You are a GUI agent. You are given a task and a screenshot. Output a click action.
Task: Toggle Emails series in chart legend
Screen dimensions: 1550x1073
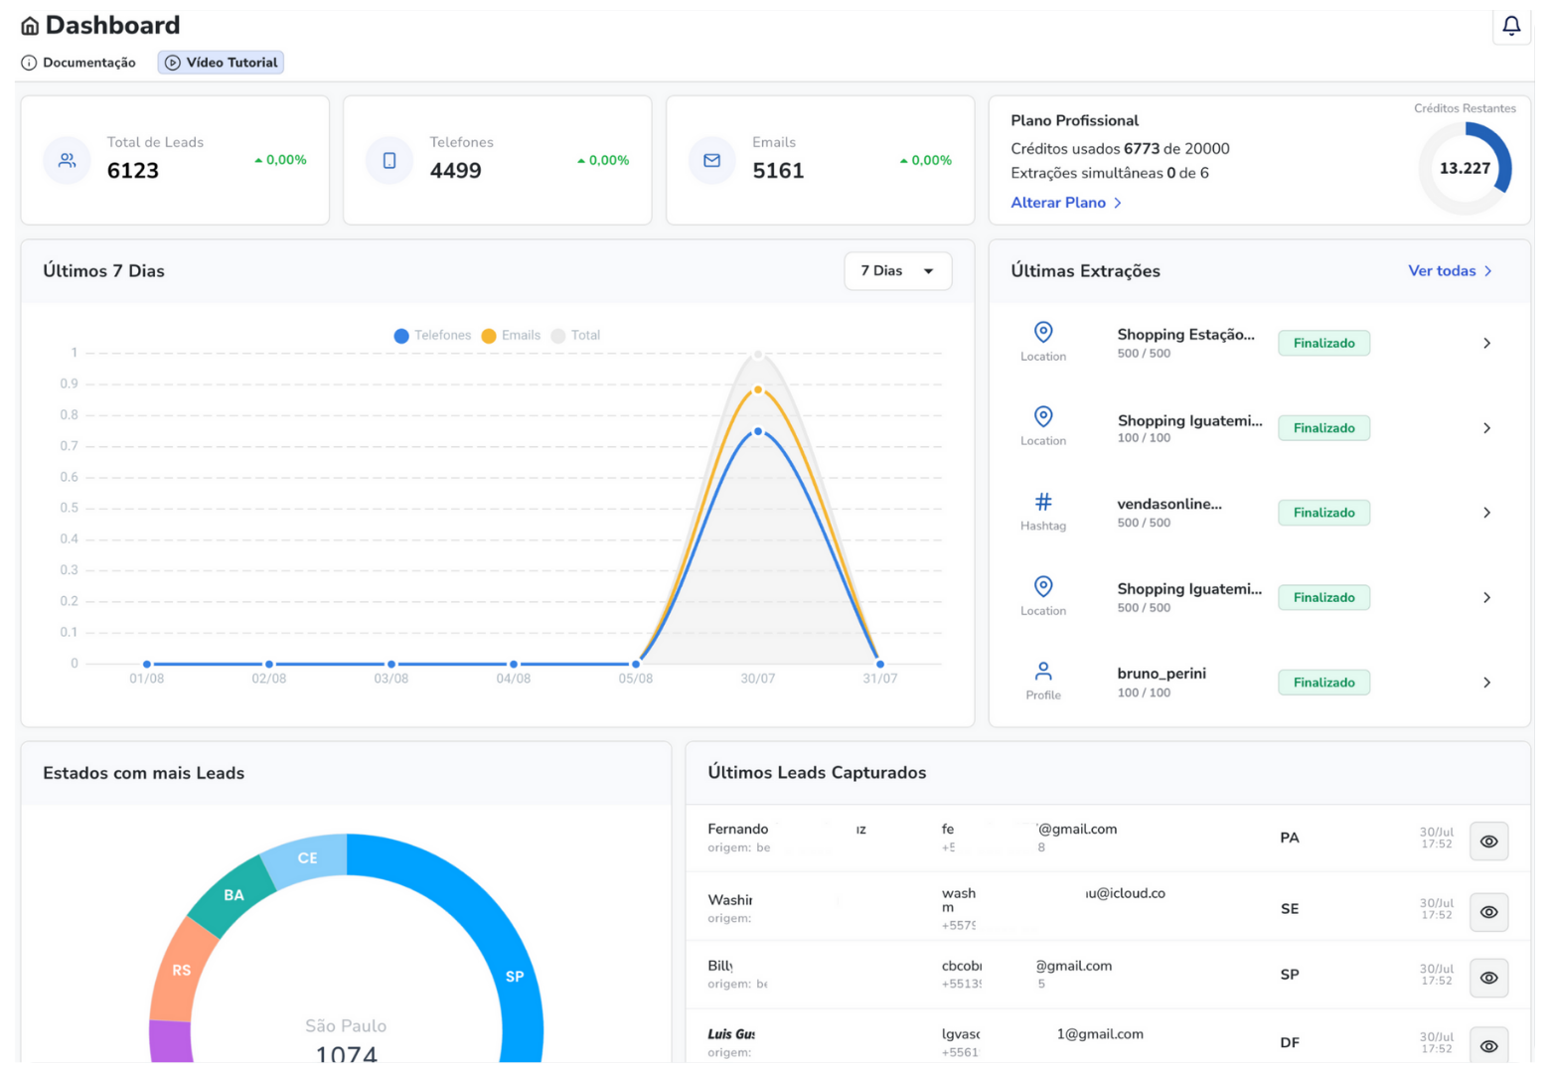(511, 336)
